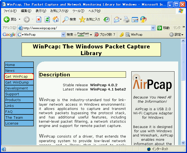This screenshot has width=187, height=153.
Task: Stop page loading with red X icon
Action: pyautogui.click(x=39, y=19)
